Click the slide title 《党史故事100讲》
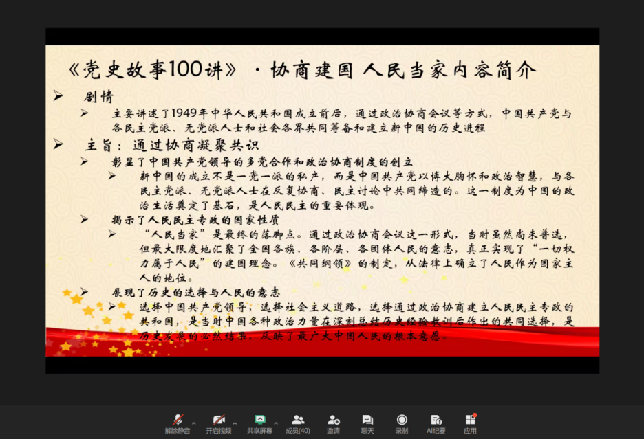 pyautogui.click(x=155, y=70)
